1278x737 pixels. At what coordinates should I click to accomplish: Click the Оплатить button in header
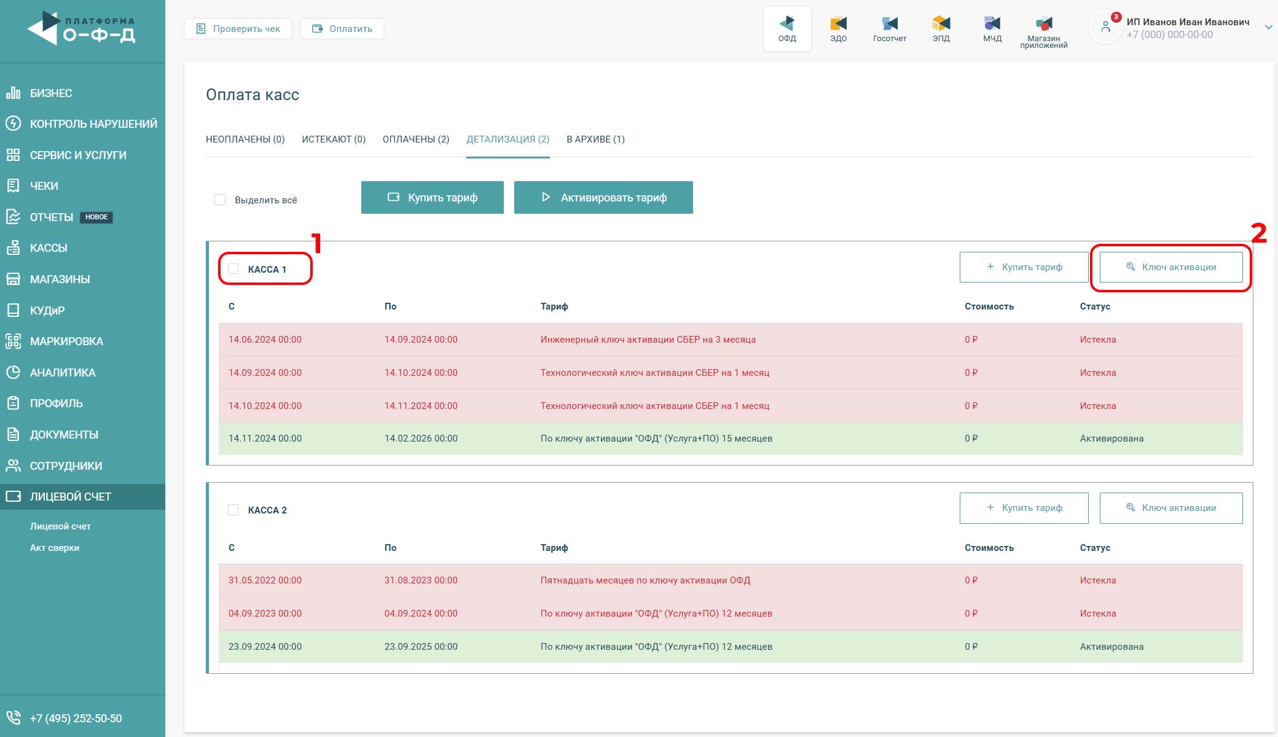(342, 29)
